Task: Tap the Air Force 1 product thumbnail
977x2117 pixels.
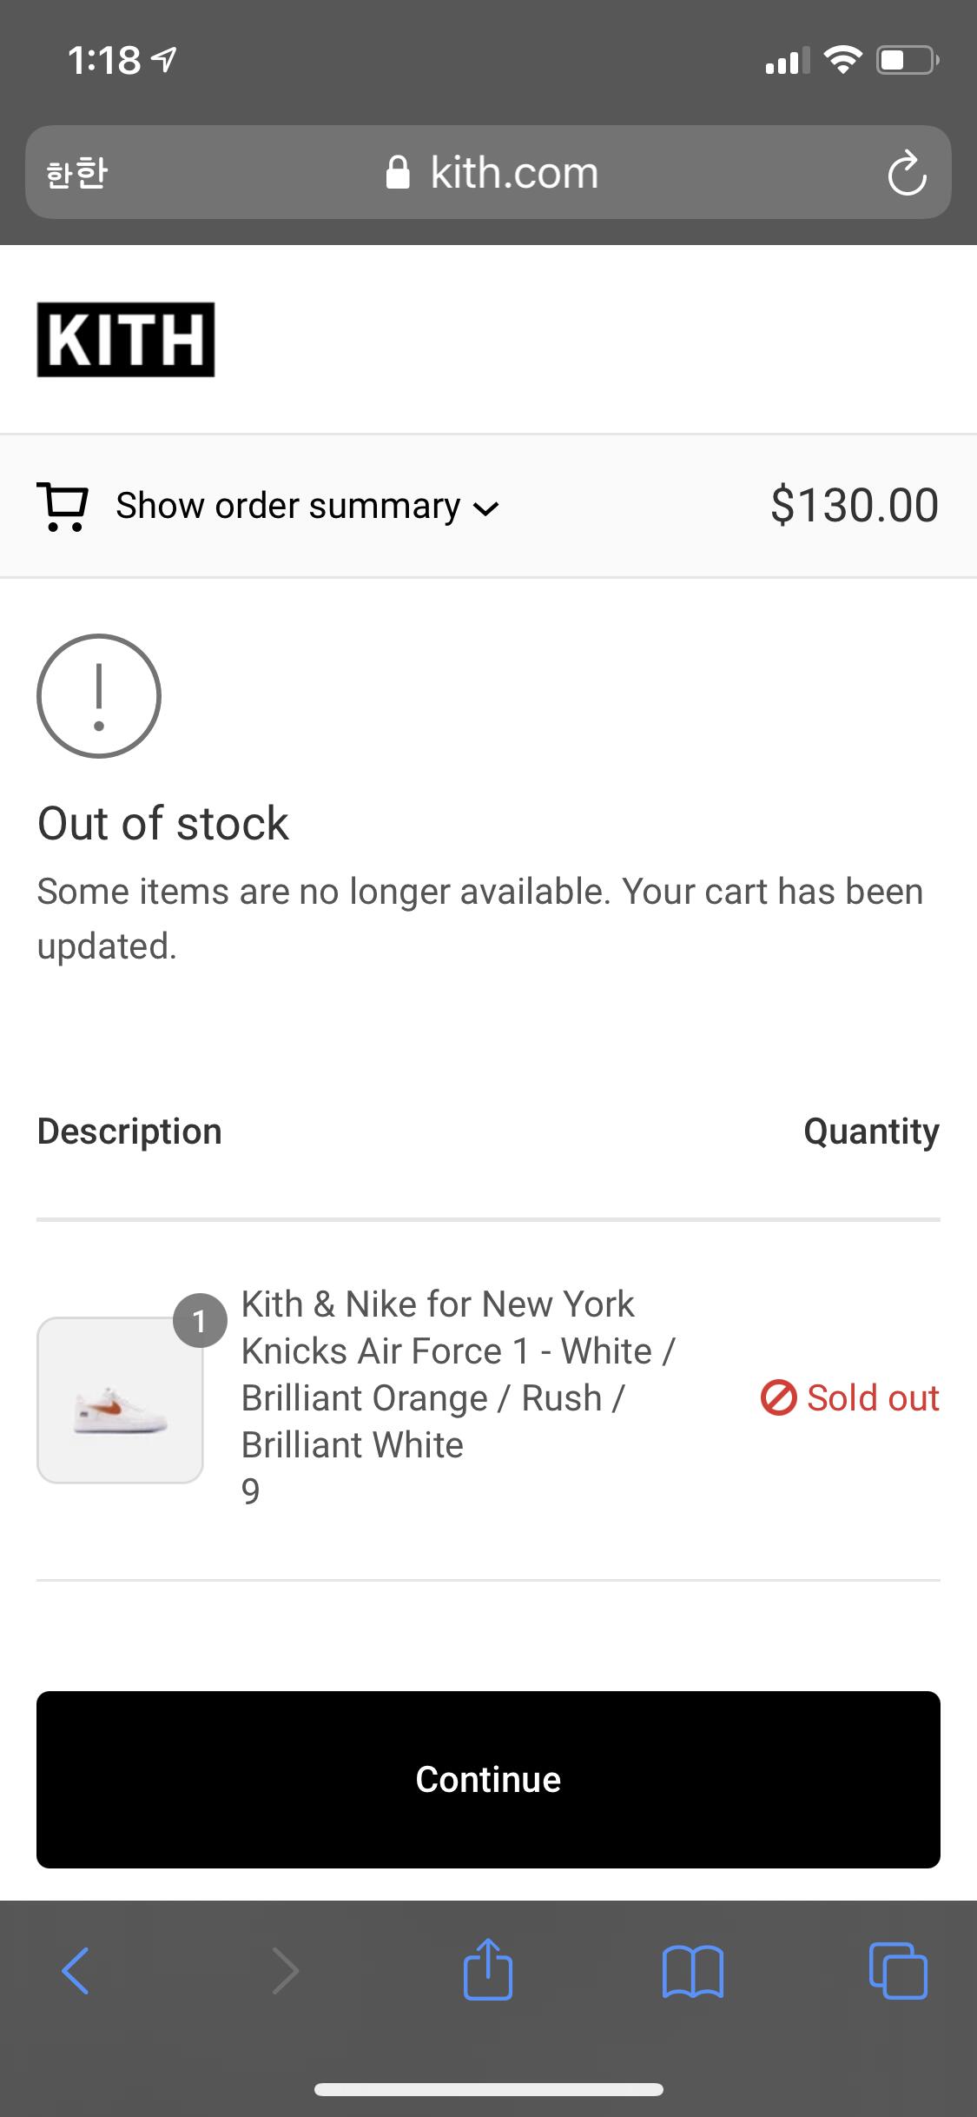Action: [120, 1400]
